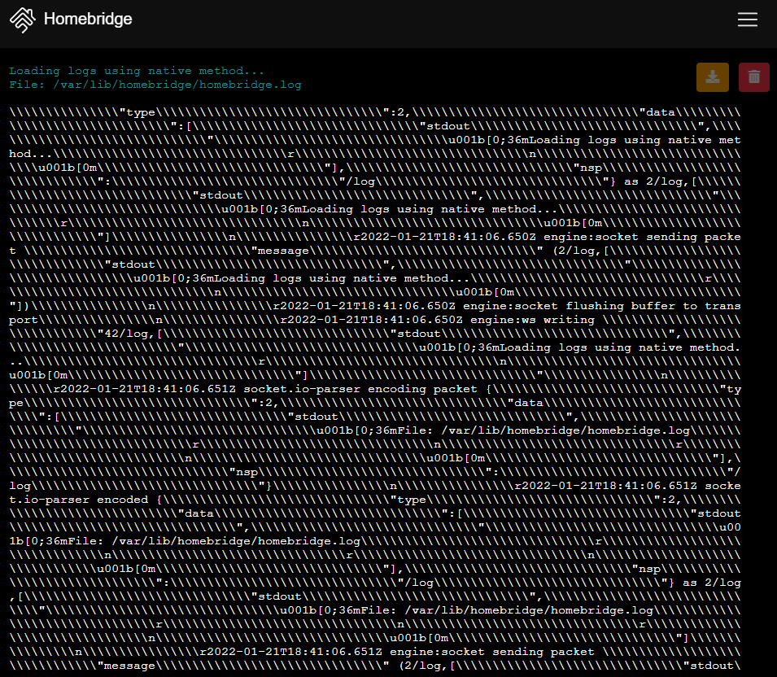The image size is (777, 677).
Task: Click the "42/log" text in the log
Action: point(126,334)
